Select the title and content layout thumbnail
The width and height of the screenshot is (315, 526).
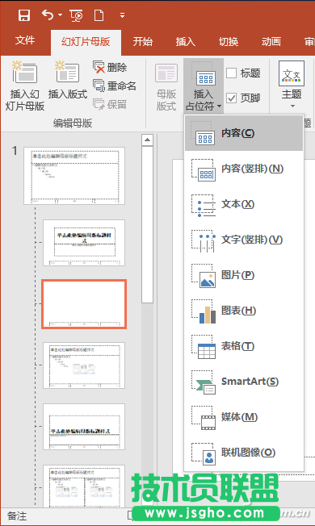pos(84,365)
